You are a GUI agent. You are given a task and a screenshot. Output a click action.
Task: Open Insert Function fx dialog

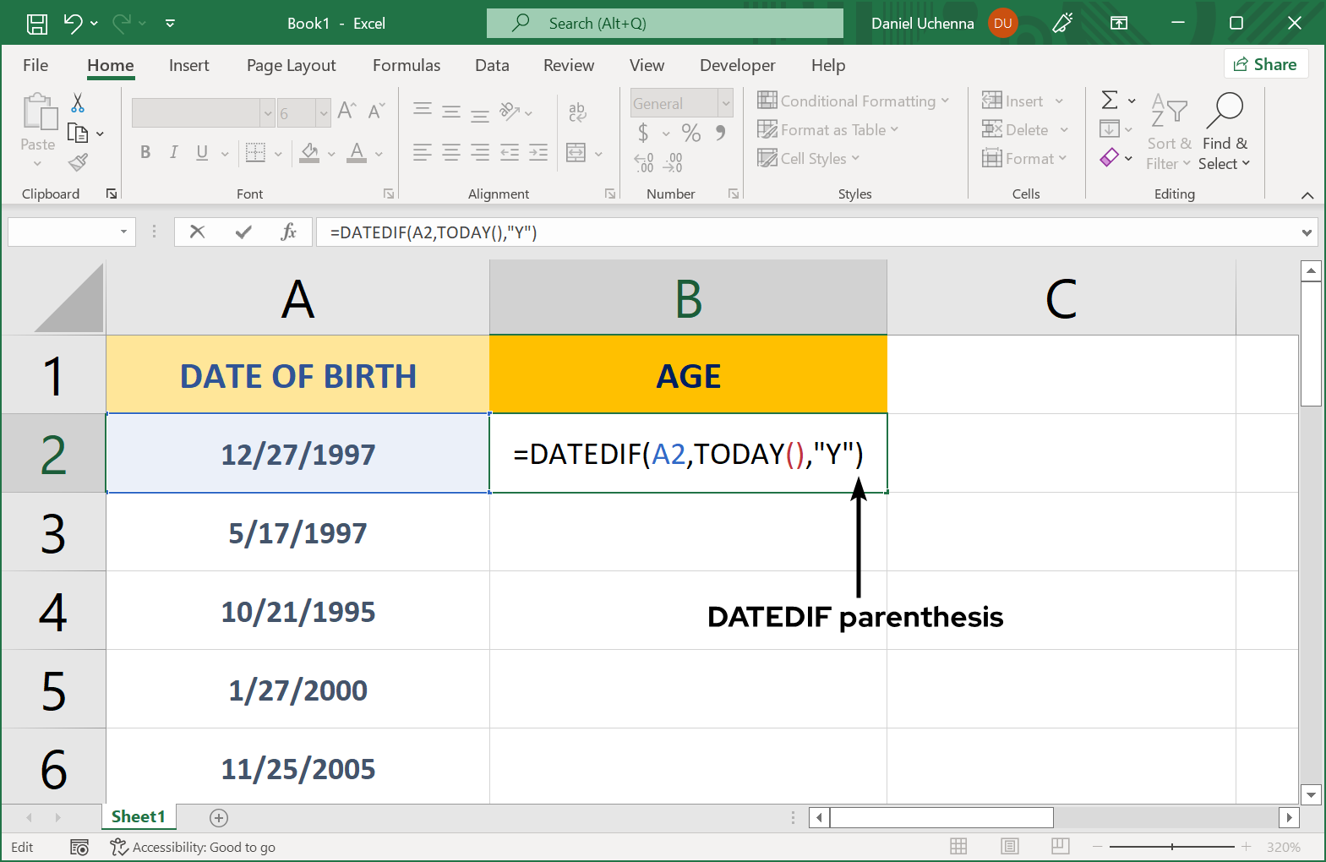(x=288, y=232)
